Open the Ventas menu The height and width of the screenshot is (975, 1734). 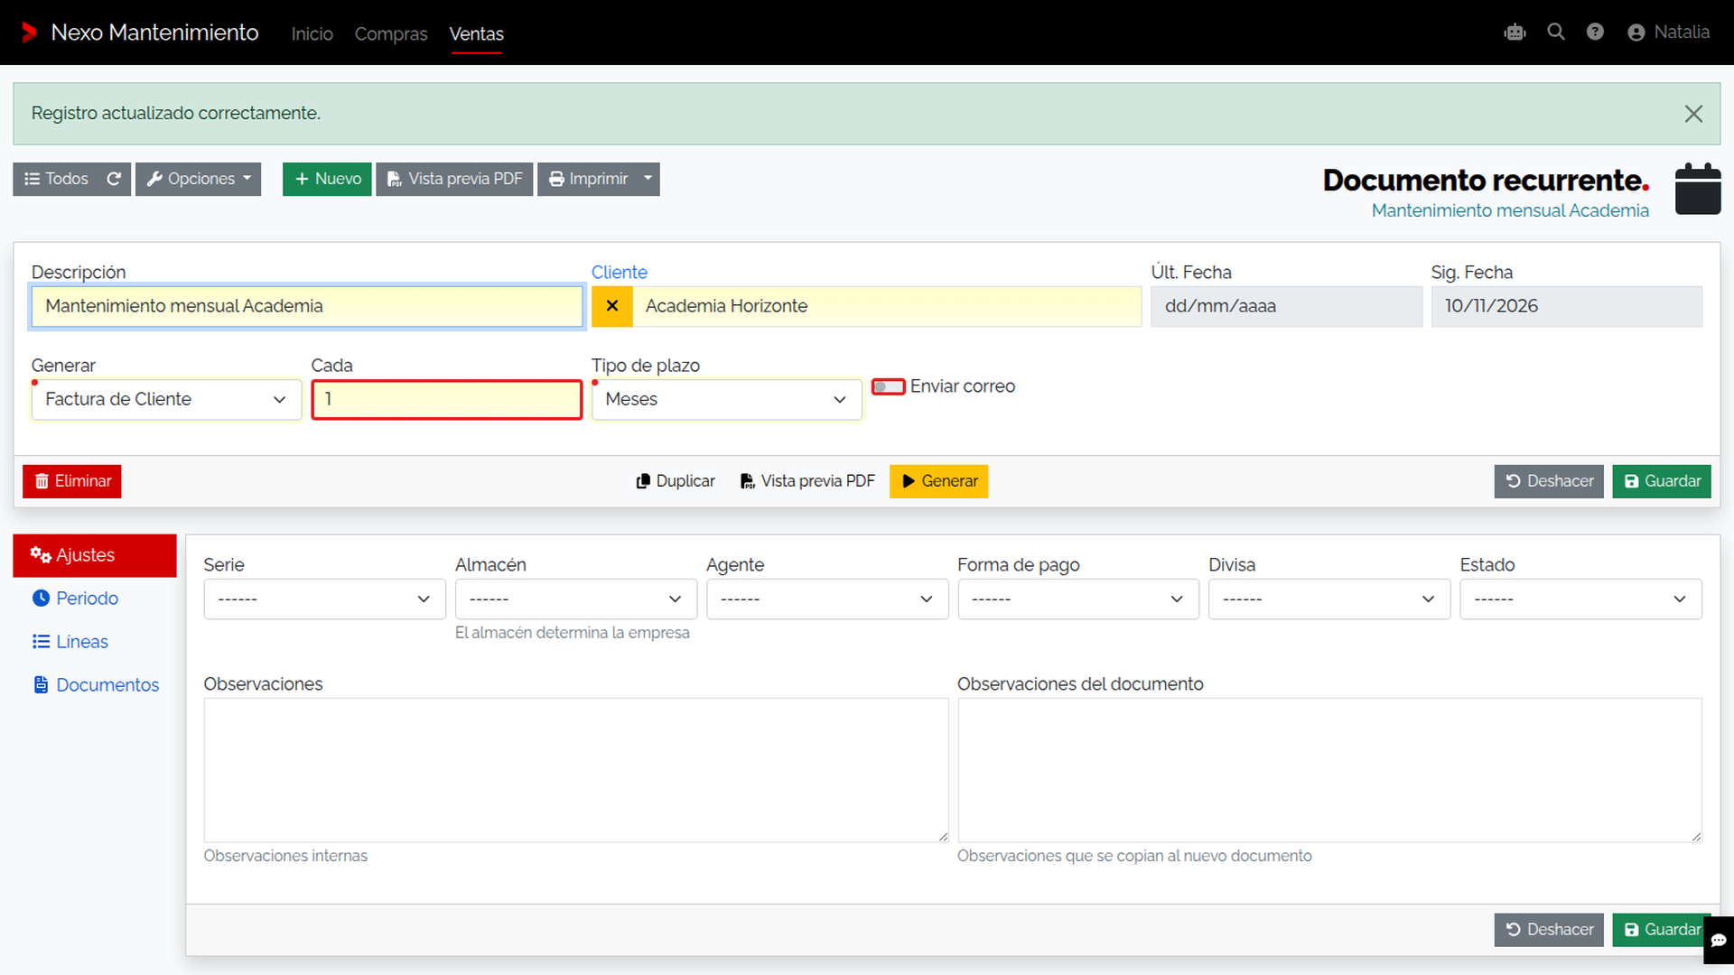477,33
